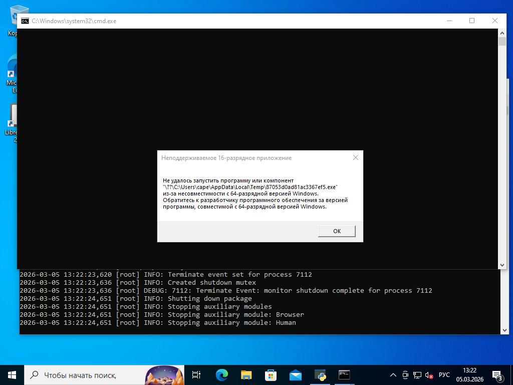The image size is (513, 385).
Task: Open File Explorer from the taskbar
Action: [246, 375]
